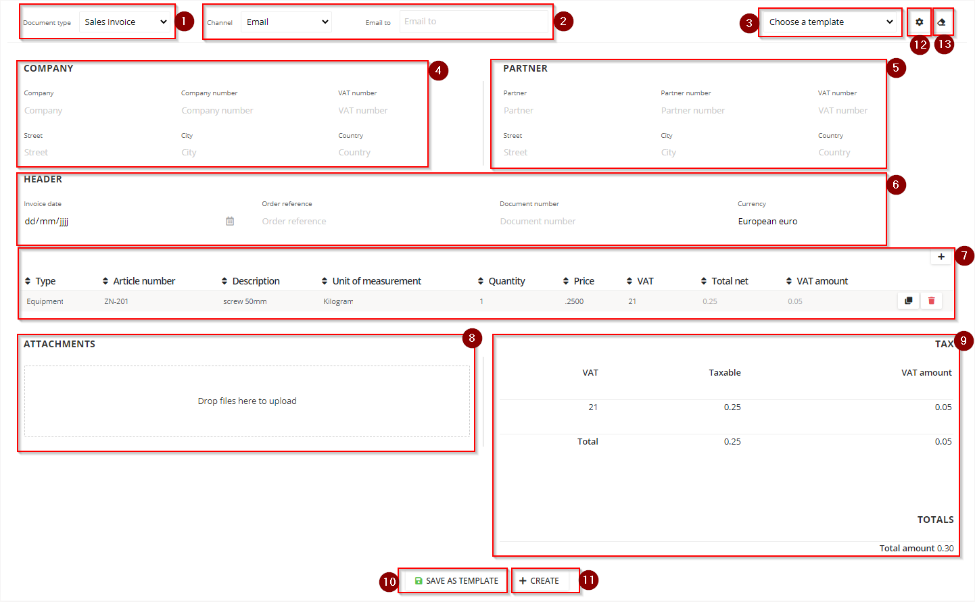The height and width of the screenshot is (602, 975).
Task: Duplicate the Equipment line item
Action: [x=908, y=301]
